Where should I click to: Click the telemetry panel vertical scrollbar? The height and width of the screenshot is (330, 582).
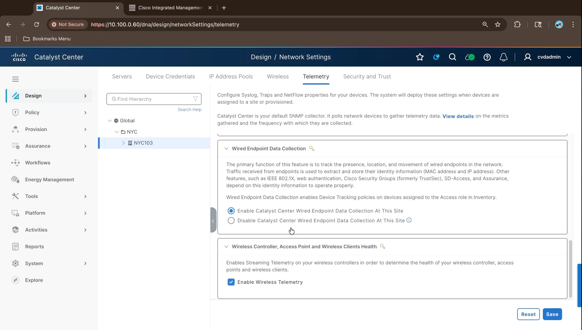[x=570, y=269]
